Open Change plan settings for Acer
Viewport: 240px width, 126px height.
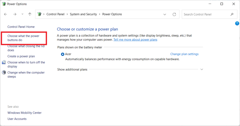tap(184, 54)
